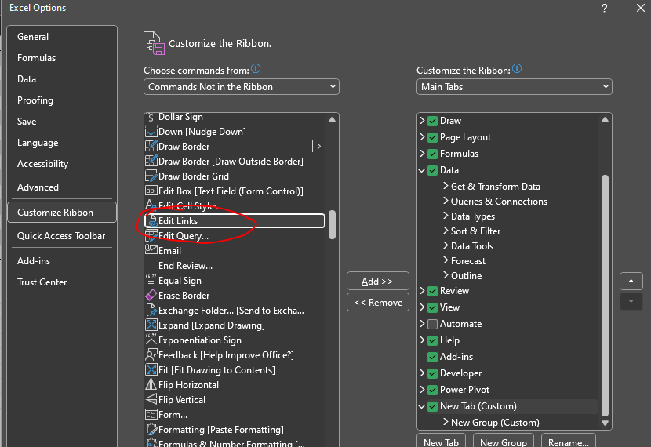Click the Draw Border pencil icon
Viewport: 651px width, 447px height.
pos(151,146)
